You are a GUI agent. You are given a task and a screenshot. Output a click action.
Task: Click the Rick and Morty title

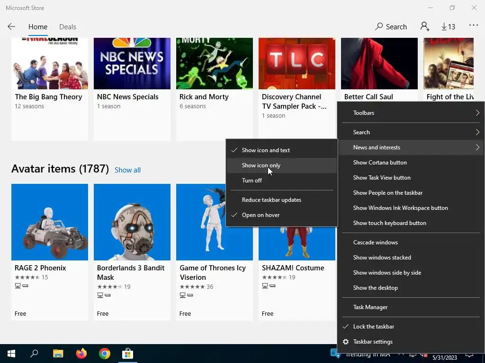204,97
